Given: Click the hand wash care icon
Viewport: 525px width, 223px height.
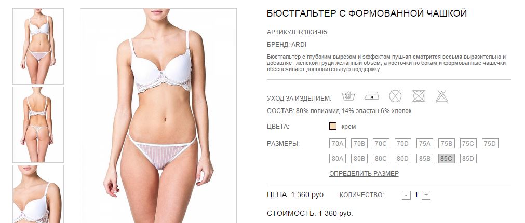Looking at the screenshot, I should tap(348, 96).
